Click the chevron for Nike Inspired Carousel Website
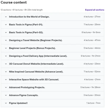This screenshot has height=108, width=105. 6,72
